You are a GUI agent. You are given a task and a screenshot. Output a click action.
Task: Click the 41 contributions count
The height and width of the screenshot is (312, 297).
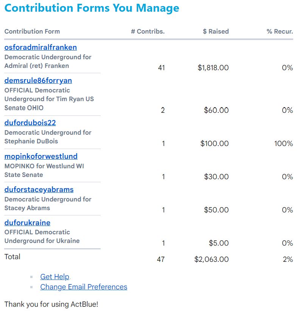point(161,68)
